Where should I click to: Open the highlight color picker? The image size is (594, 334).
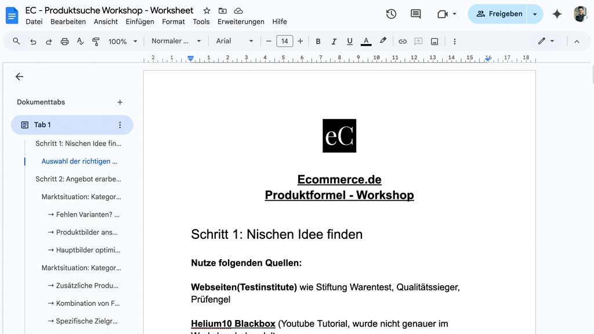[383, 41]
